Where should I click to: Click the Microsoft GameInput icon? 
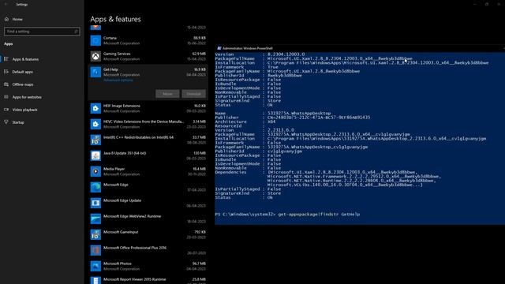95,235
